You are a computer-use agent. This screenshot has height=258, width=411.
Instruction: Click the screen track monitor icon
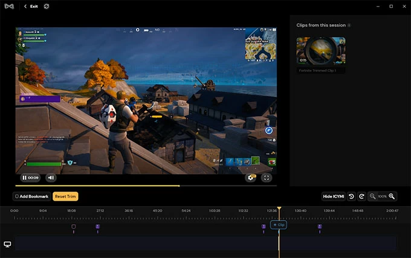click(8, 244)
